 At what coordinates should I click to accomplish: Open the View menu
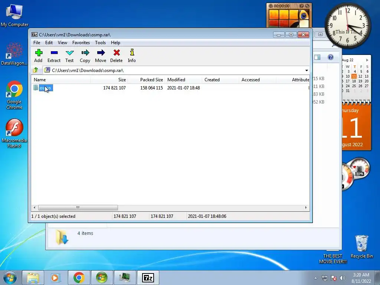click(x=62, y=43)
